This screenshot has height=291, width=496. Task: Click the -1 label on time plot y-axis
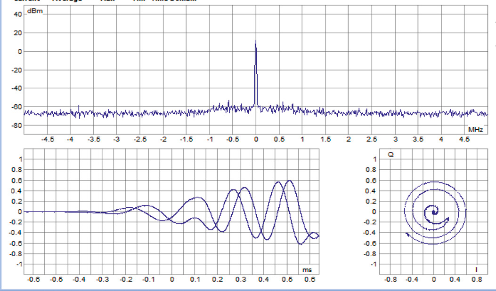pos(18,265)
